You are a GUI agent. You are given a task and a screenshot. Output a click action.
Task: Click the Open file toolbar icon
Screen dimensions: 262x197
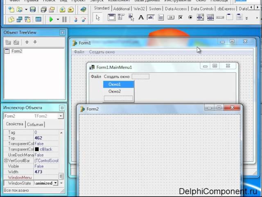(20, 9)
